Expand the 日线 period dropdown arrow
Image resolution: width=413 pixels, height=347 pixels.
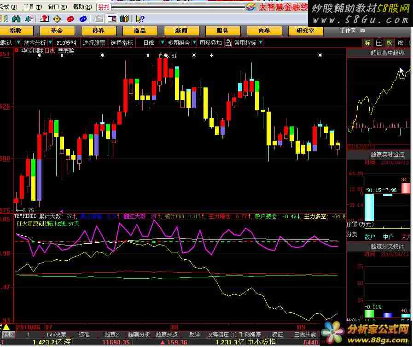(x=162, y=42)
